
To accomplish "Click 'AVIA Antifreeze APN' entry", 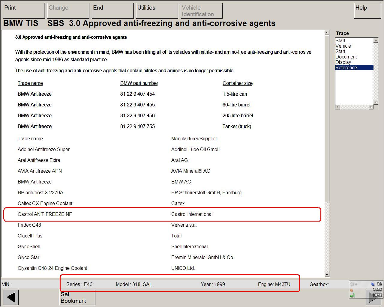I will coord(40,171).
